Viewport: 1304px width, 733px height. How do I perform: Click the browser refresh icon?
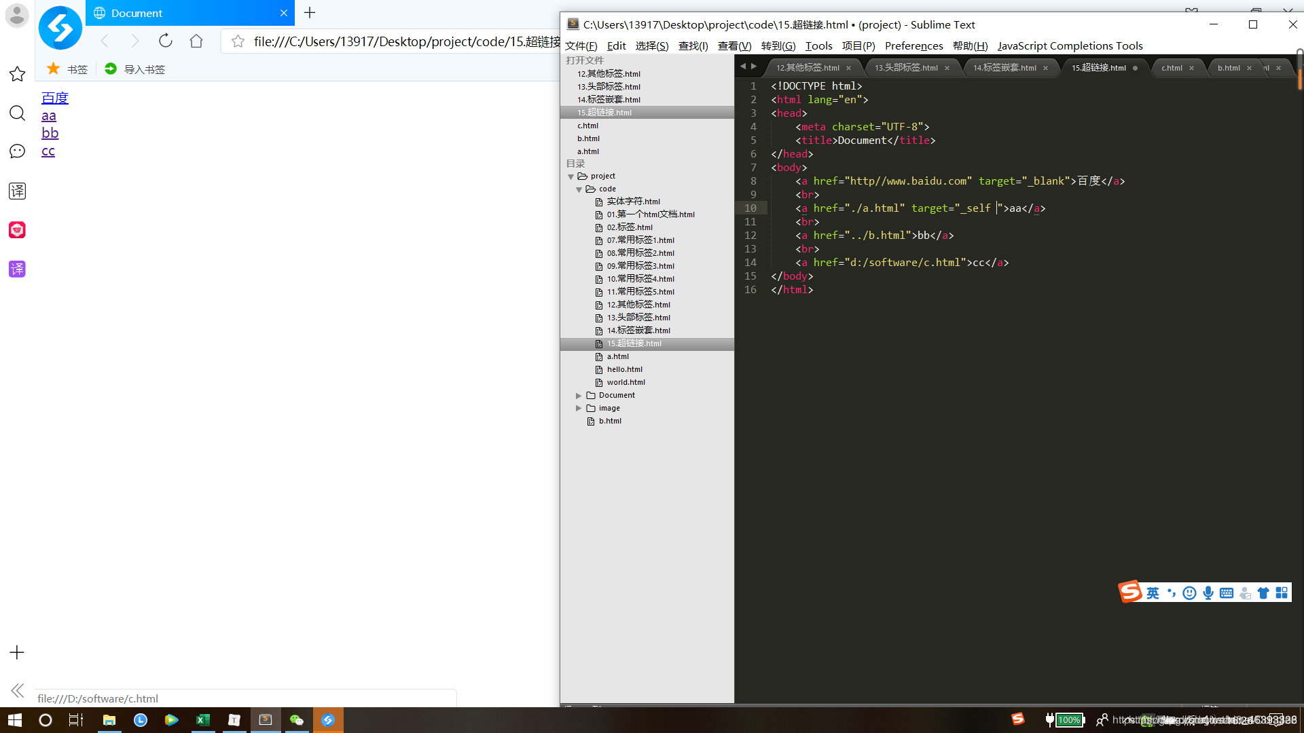pos(165,41)
